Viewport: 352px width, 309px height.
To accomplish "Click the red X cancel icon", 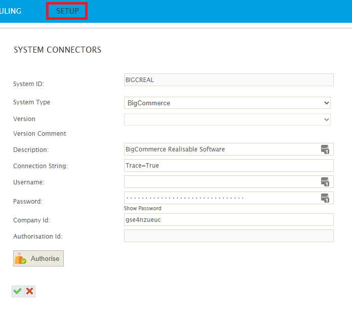I will tap(30, 291).
